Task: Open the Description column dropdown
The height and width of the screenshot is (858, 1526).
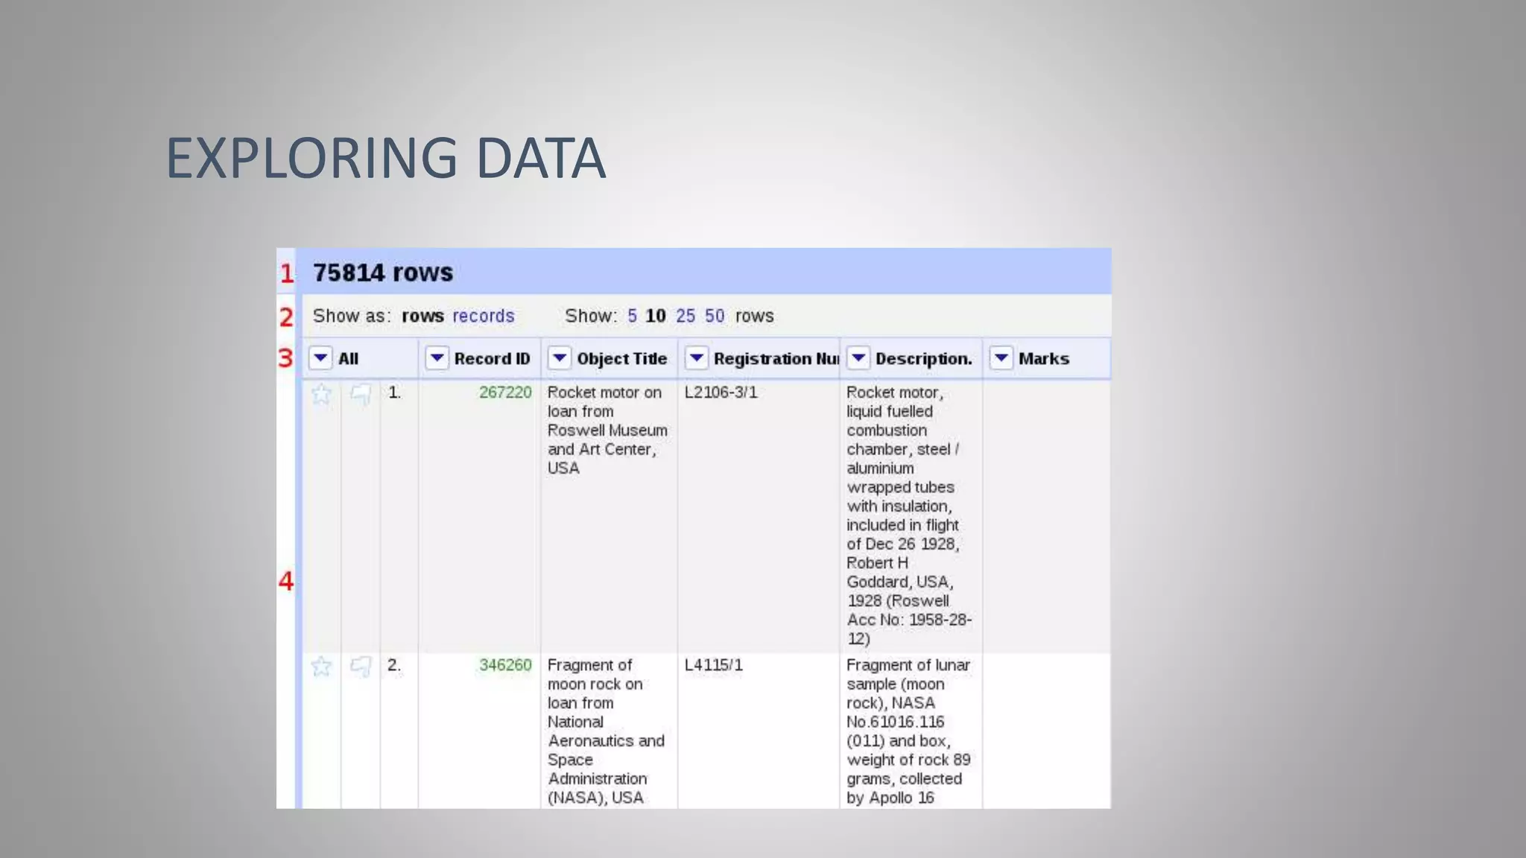Action: pos(858,358)
